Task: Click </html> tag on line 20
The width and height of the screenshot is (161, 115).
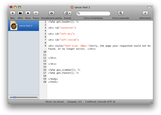Action: tap(53, 82)
